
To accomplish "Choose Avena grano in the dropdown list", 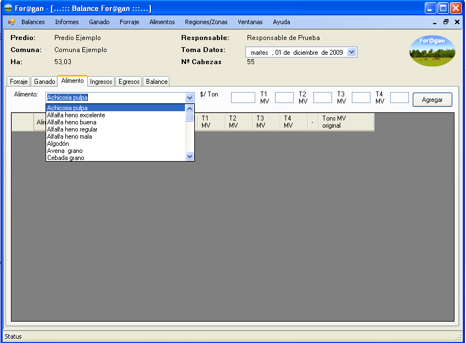I will point(65,151).
